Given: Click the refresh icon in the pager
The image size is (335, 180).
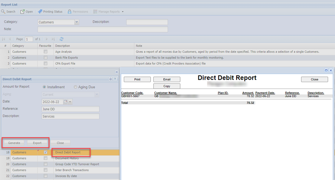Looking at the screenshot, I should click(x=61, y=39).
